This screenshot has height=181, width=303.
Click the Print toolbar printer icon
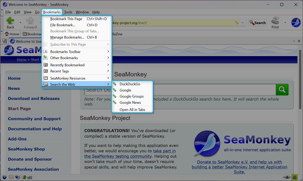[x=275, y=20]
